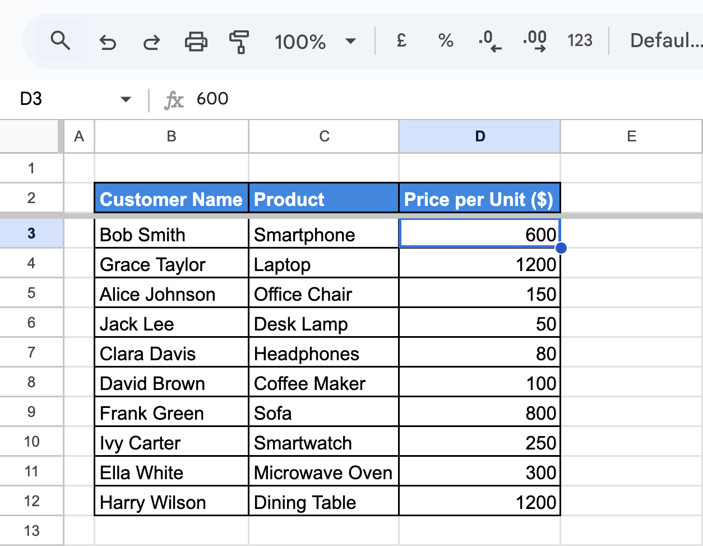Format as currency with pound icon
This screenshot has width=703, height=546.
coord(401,40)
